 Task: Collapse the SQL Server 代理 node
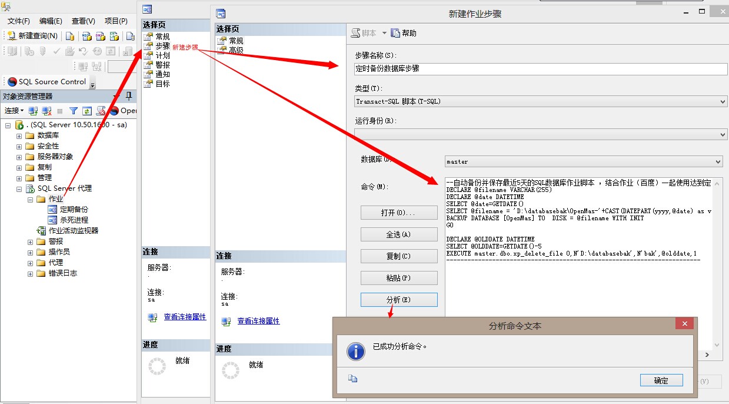click(19, 188)
